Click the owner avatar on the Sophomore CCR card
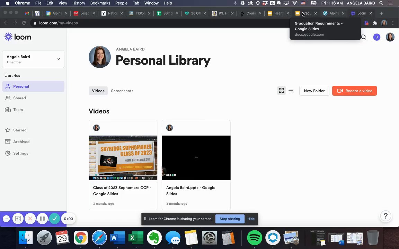 pyautogui.click(x=96, y=128)
